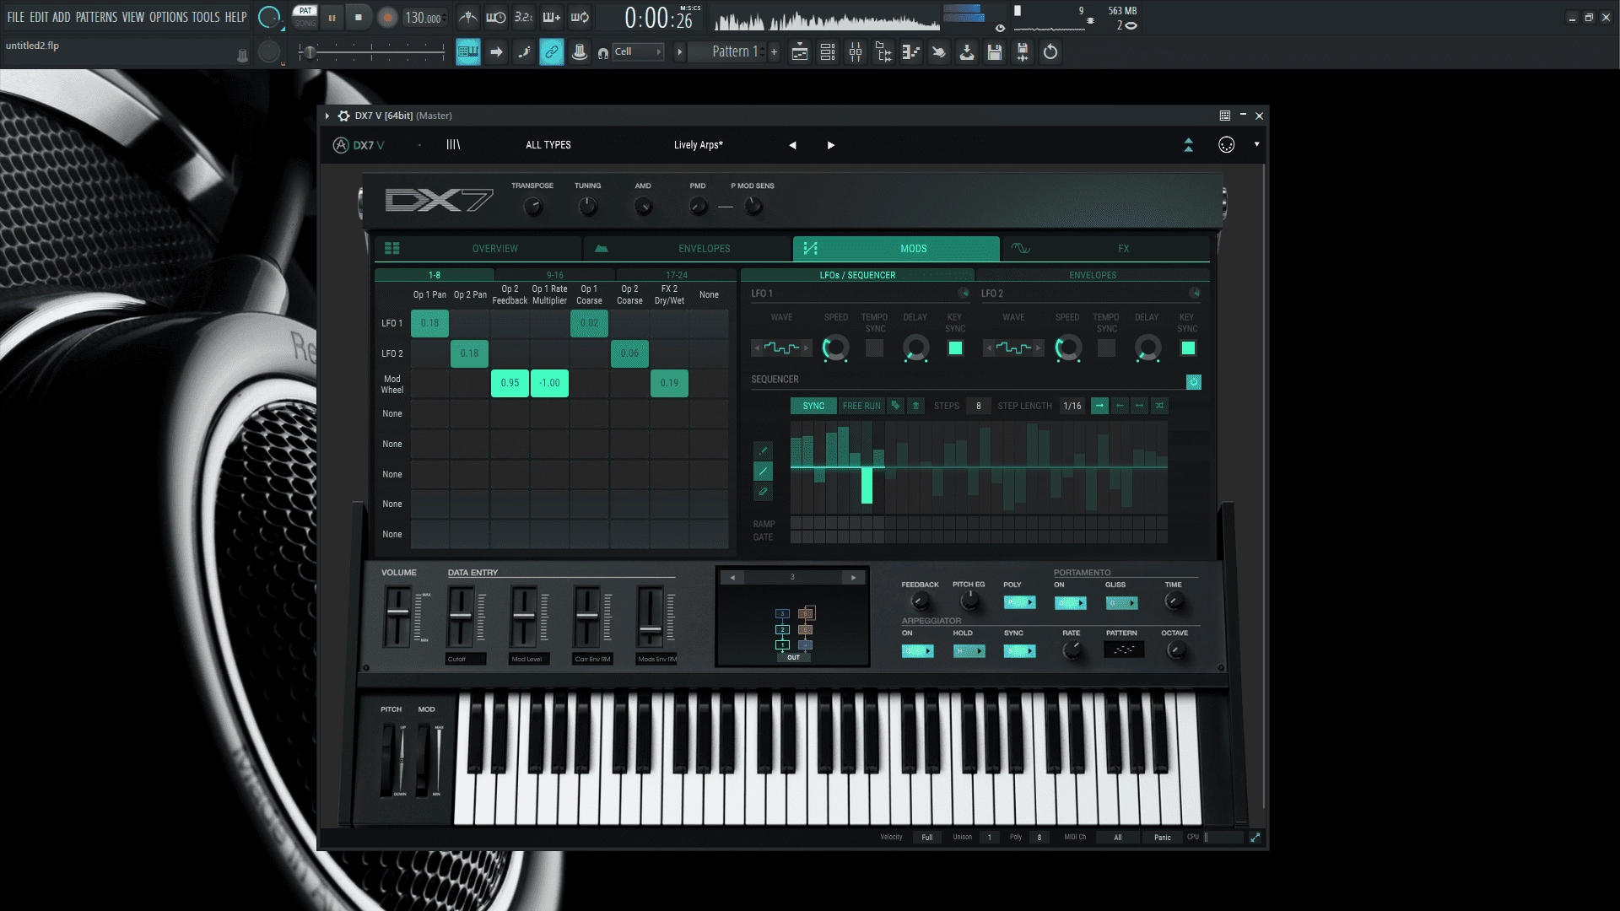Pause playback with the pause button

click(x=332, y=17)
